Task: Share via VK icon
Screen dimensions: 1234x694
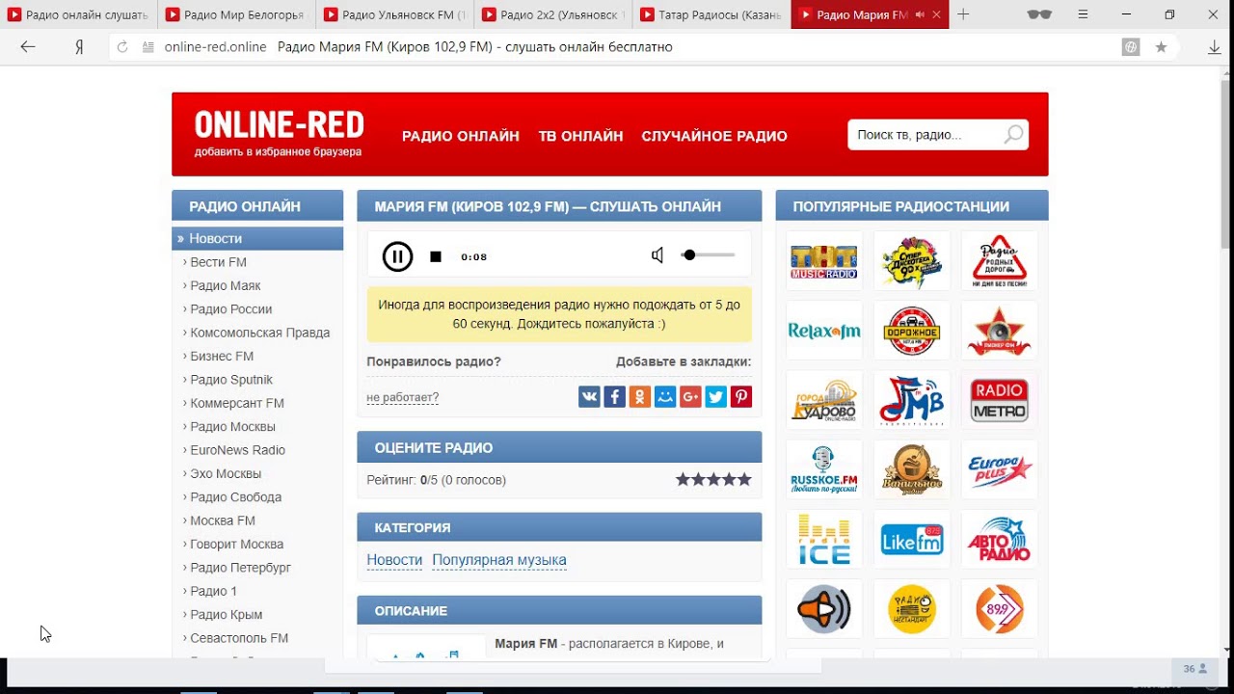Action: [x=589, y=396]
